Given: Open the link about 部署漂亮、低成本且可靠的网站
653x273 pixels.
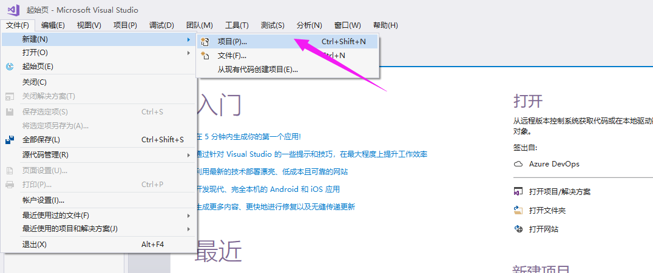Looking at the screenshot, I should click(x=272, y=172).
